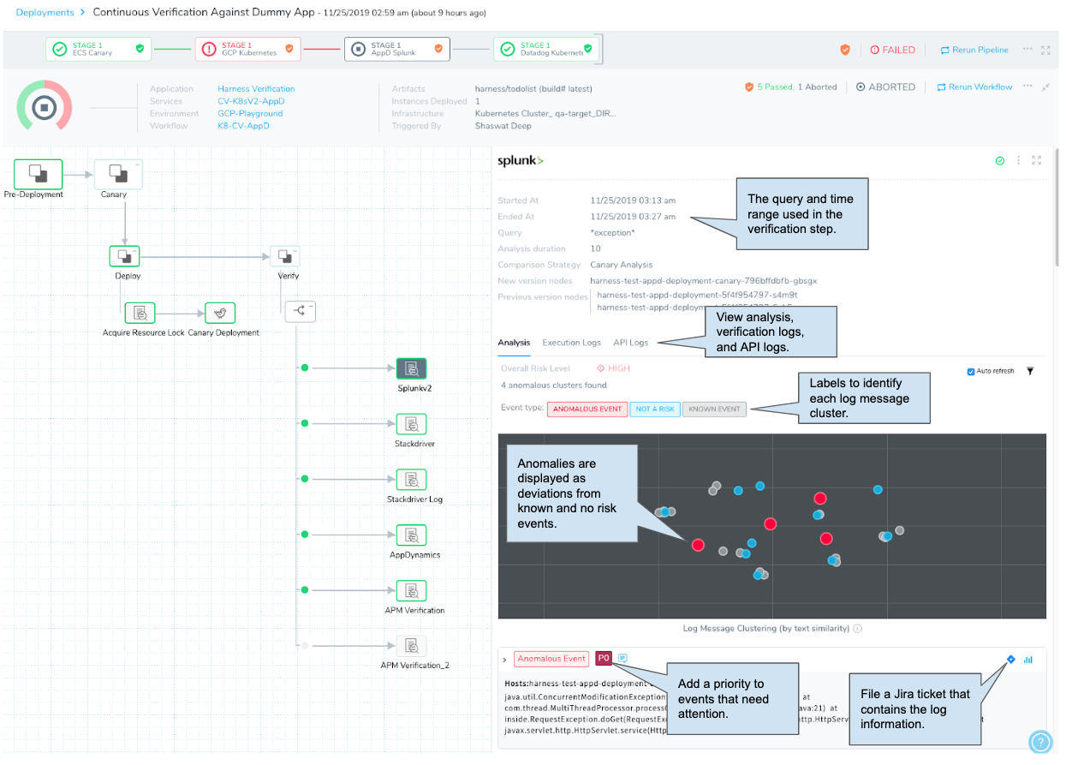Go to the Deployments breadcrumb link

(45, 13)
